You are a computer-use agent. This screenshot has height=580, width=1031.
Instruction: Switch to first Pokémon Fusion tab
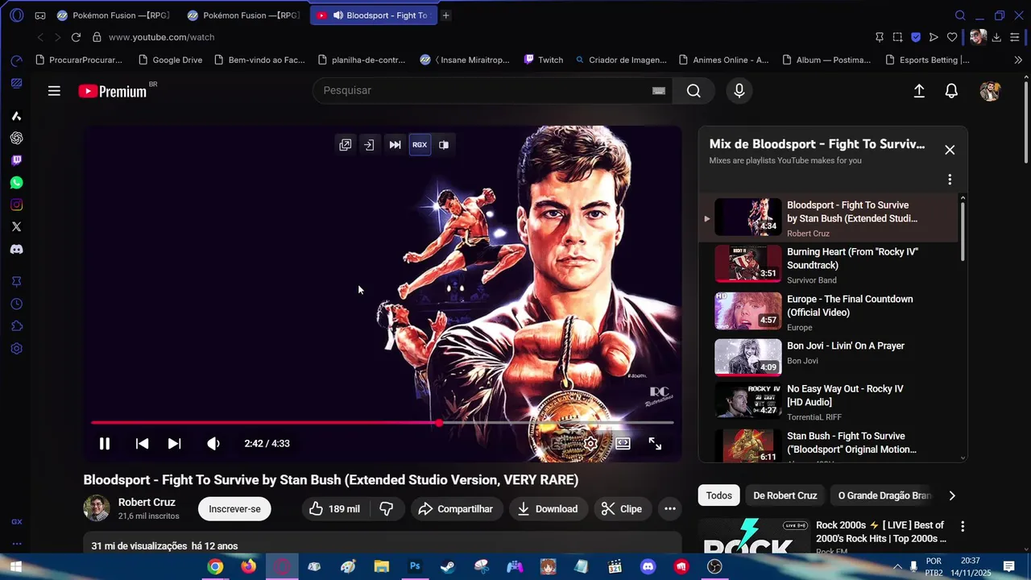[x=114, y=15]
